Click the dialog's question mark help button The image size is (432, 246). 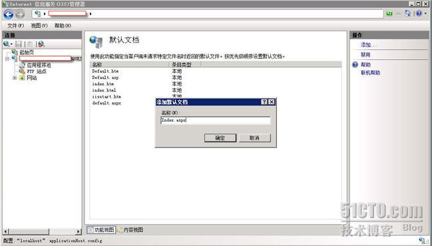point(264,102)
